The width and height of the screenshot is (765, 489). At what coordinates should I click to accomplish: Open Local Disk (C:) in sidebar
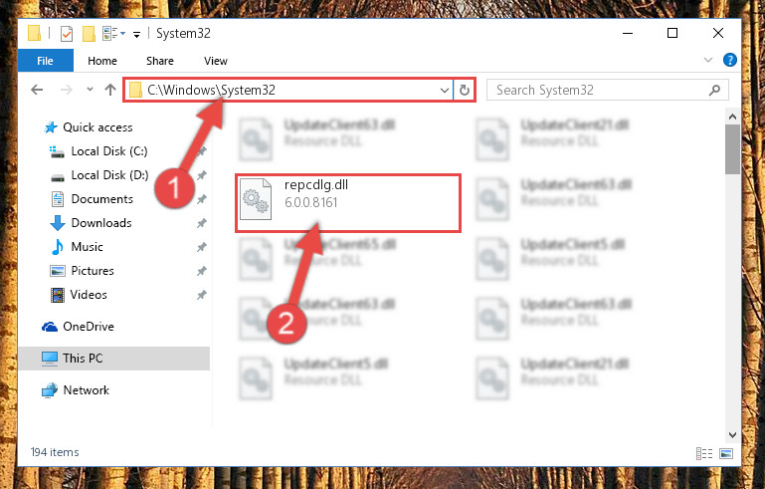[x=109, y=151]
